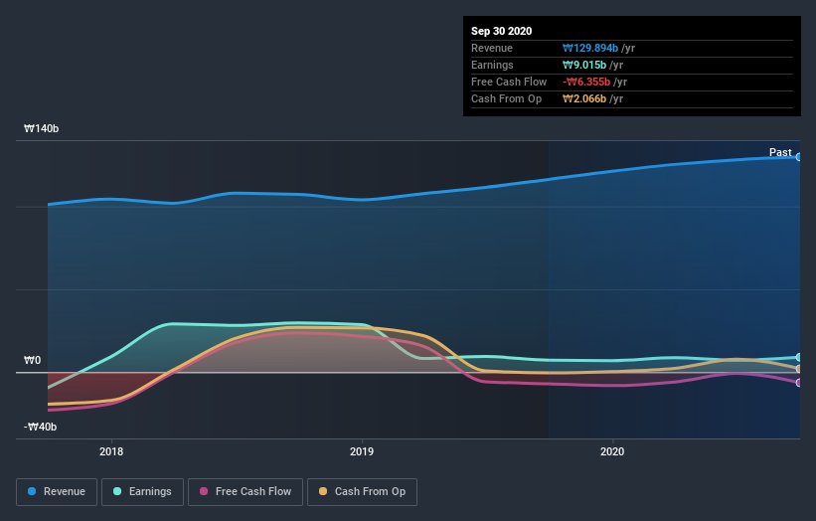Click the Revenue endpoint marker on chart
This screenshot has width=816, height=521.
[x=798, y=157]
